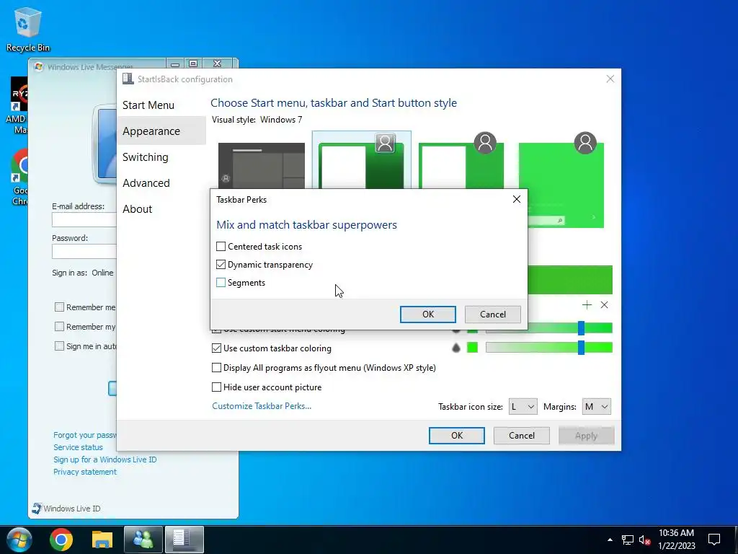The width and height of the screenshot is (738, 554).
Task: Maximize the Windows Live Messenger window
Action: click(x=193, y=63)
